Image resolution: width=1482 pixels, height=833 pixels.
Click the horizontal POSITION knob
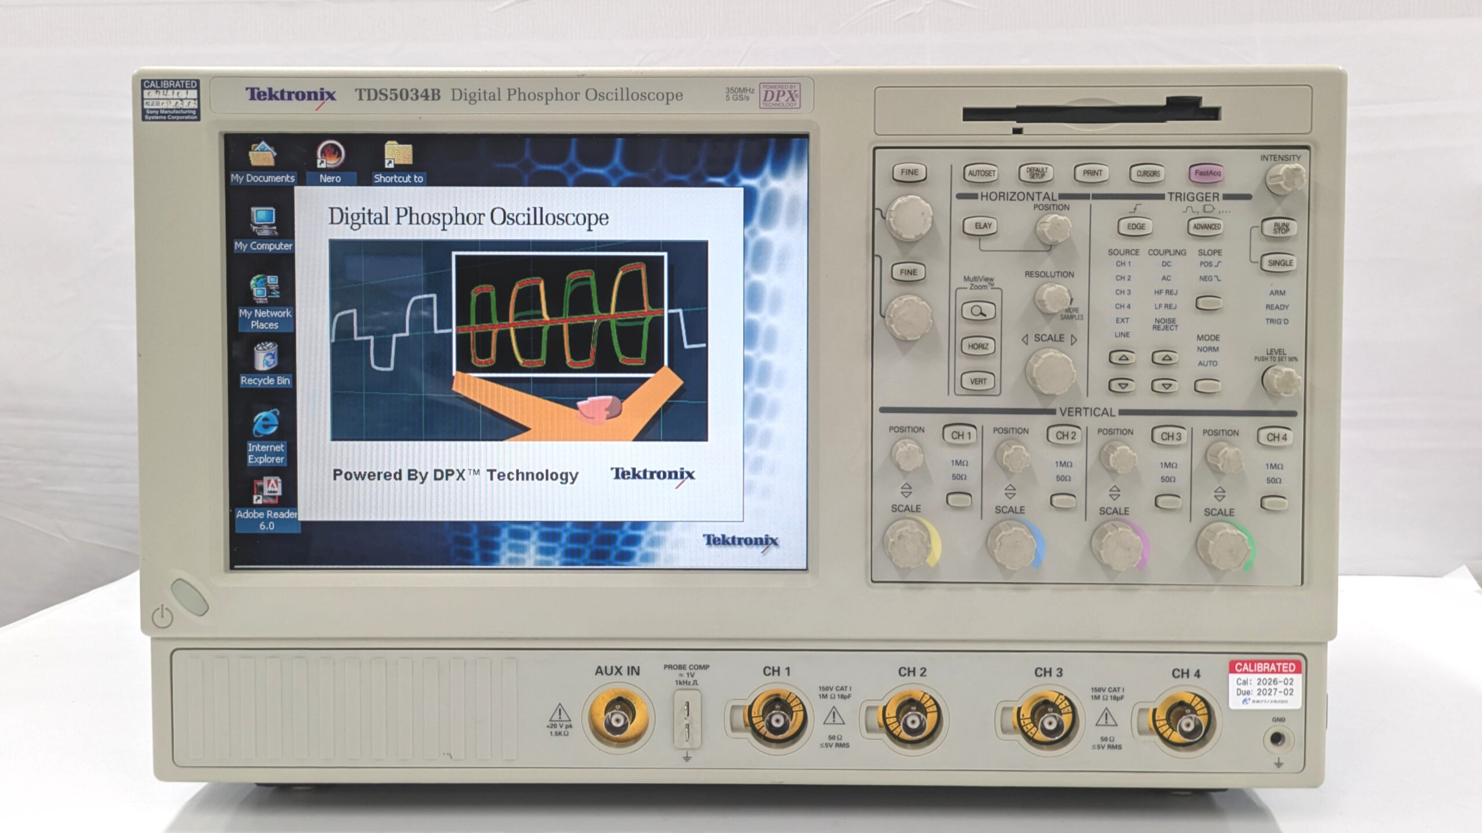pyautogui.click(x=1052, y=229)
